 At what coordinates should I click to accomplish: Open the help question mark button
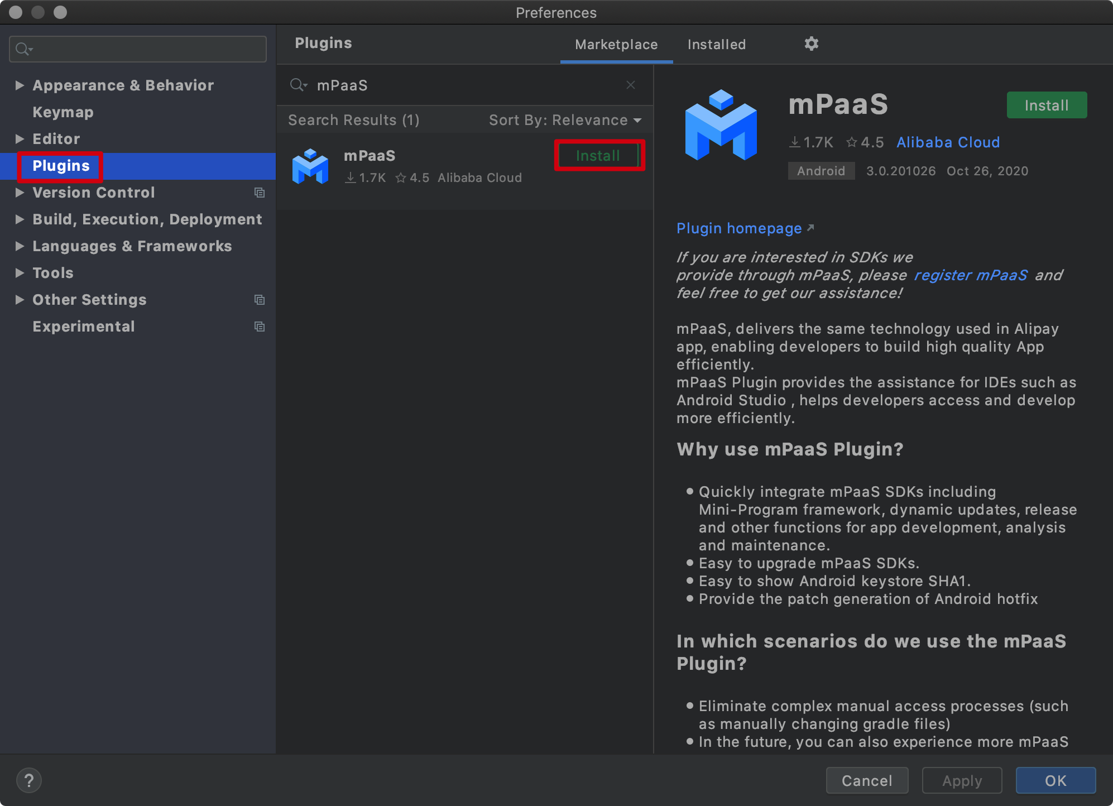[x=29, y=780]
